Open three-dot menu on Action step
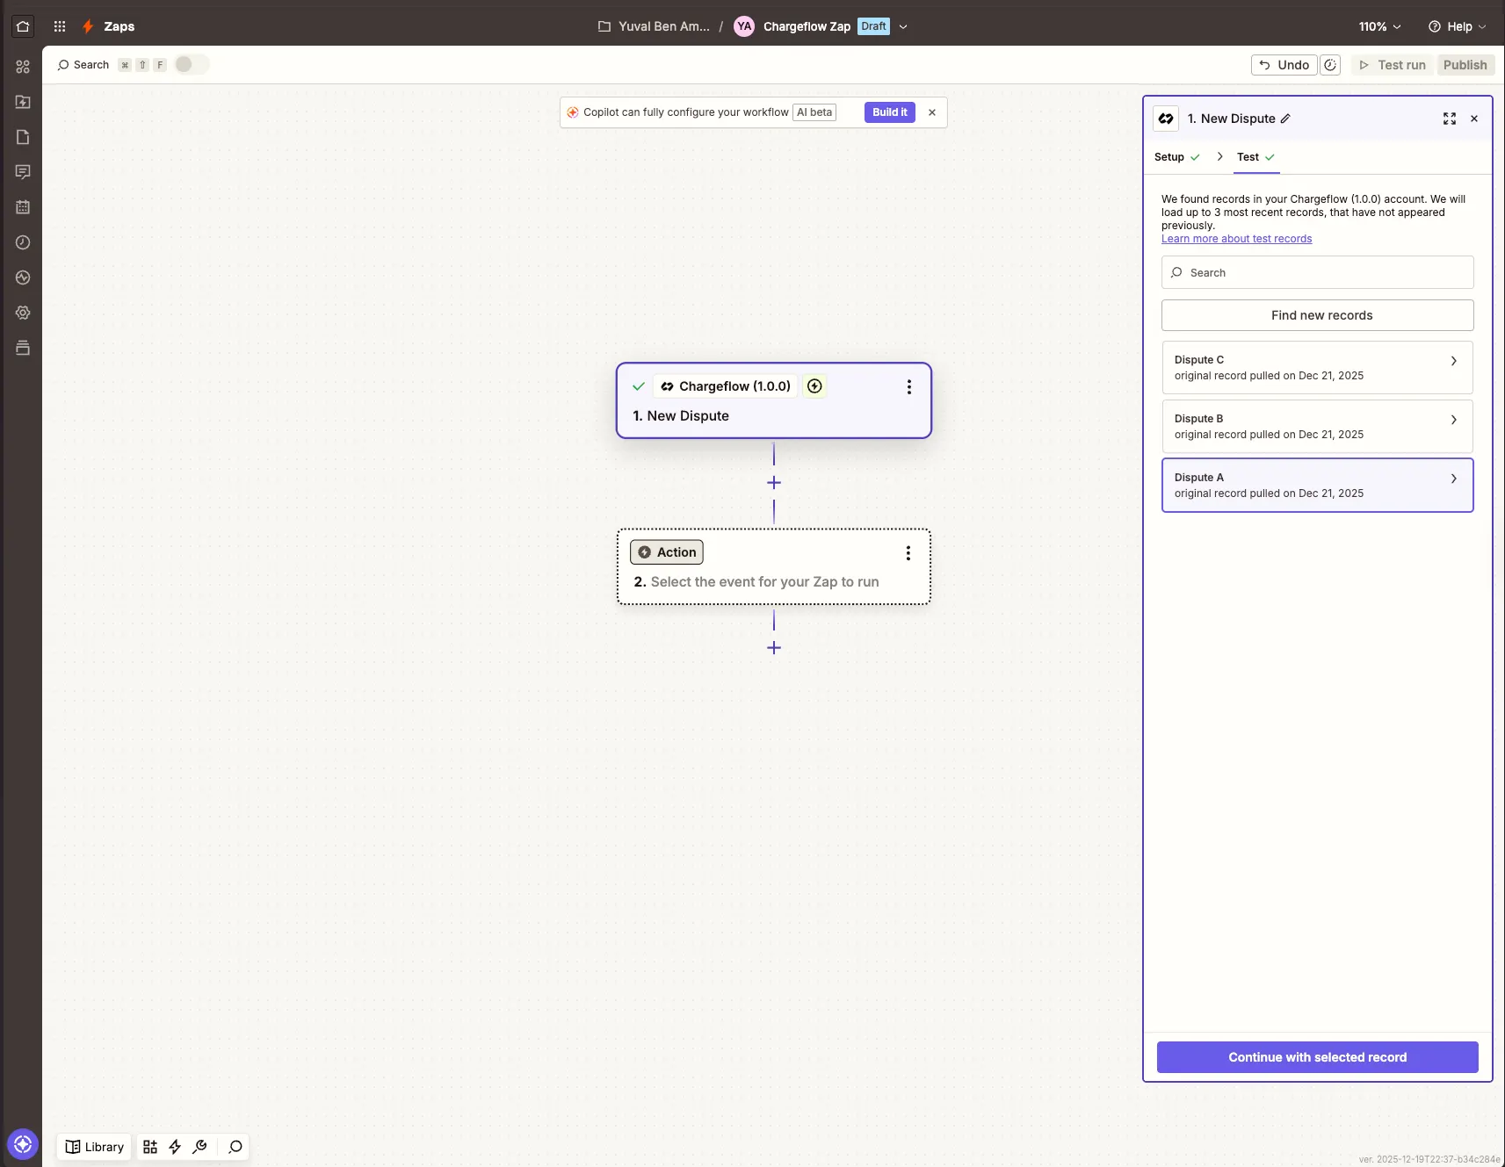 [908, 553]
